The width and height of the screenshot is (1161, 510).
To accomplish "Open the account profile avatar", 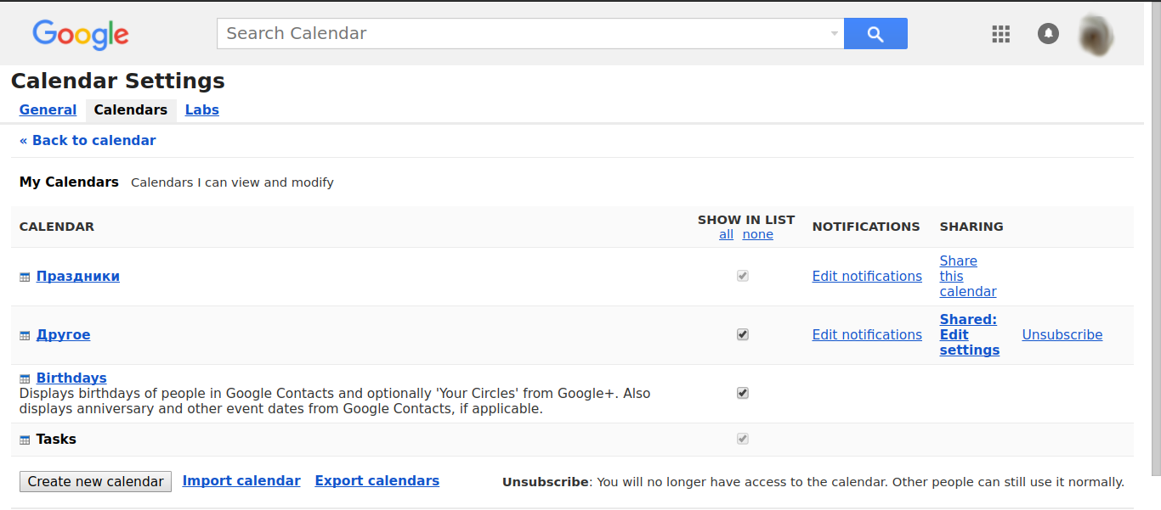I will 1096,35.
